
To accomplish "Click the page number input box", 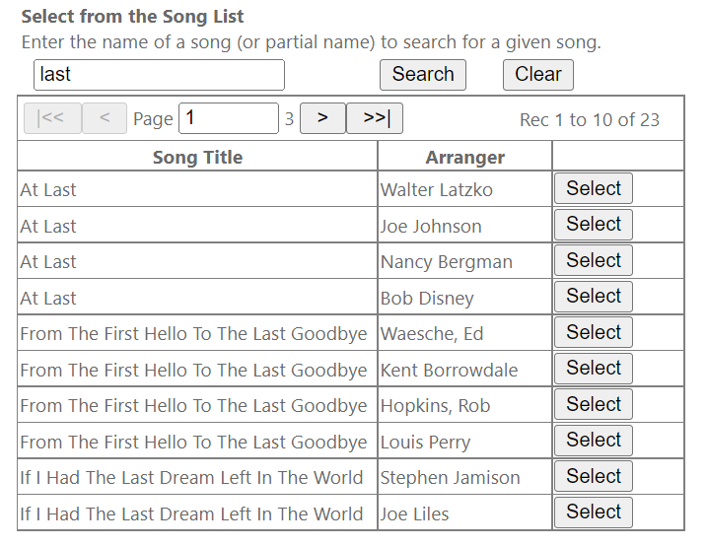I will 228,118.
